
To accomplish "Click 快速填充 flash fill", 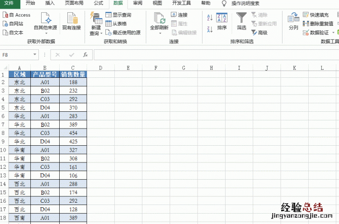I will [x=315, y=15].
